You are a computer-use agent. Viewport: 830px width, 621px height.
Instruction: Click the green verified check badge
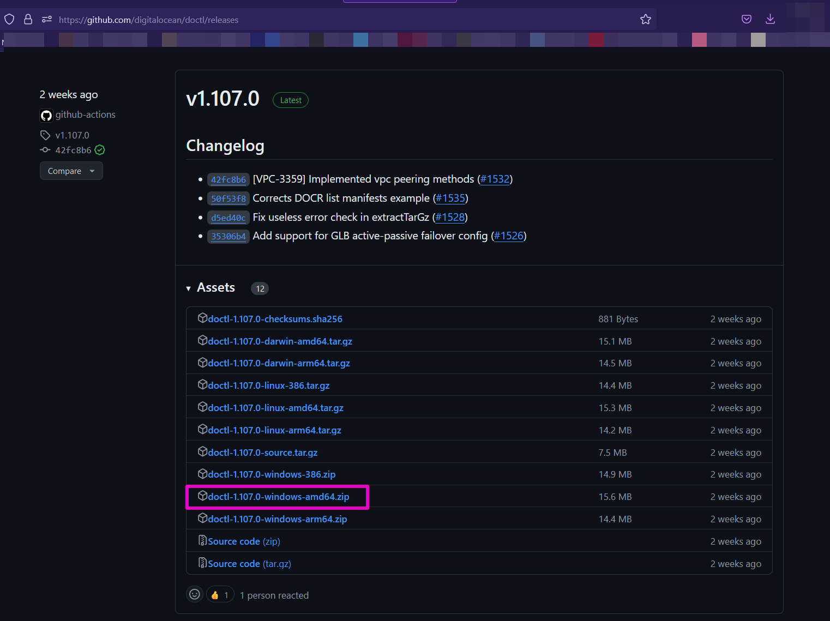(x=100, y=150)
